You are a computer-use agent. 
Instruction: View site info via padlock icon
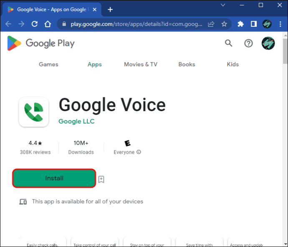click(64, 24)
